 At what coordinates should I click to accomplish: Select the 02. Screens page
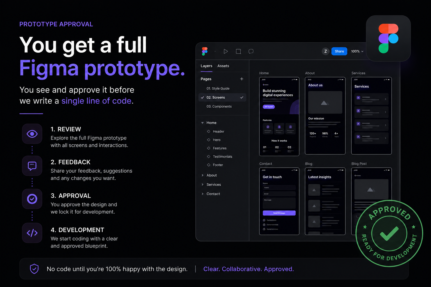point(222,98)
